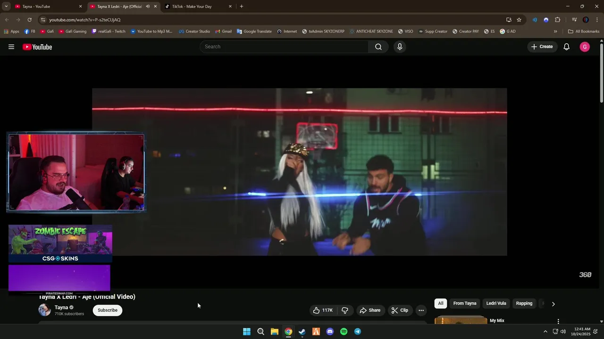The width and height of the screenshot is (604, 339).
Task: Click the YouTube search input field
Action: [x=284, y=47]
